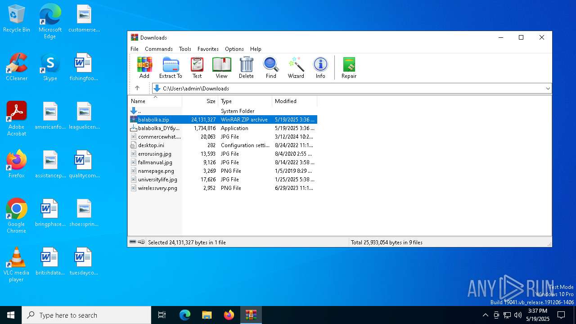Screen dimensions: 576x324
Task: Open the CCleaner desktop shortcut
Action: coord(17,67)
